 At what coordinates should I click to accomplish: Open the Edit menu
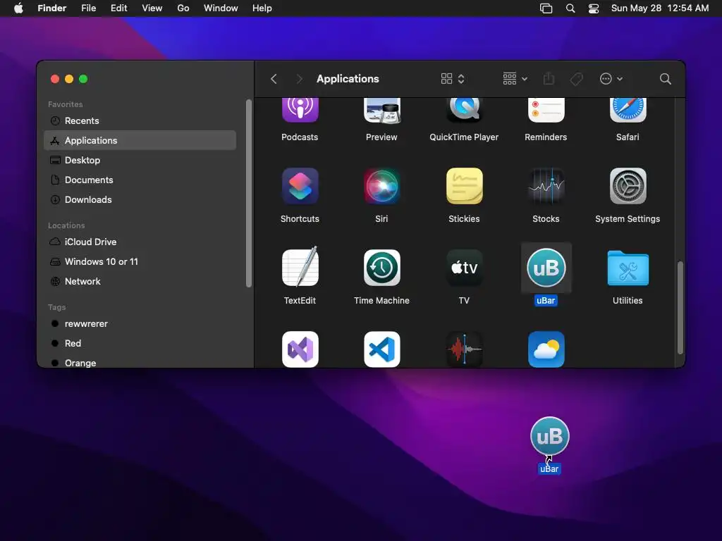tap(118, 8)
